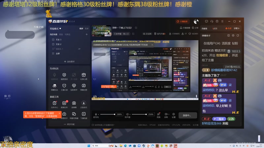Viewport: 264px width, 148px height.
Task: Open 录制 recording control
Action: coord(166,115)
